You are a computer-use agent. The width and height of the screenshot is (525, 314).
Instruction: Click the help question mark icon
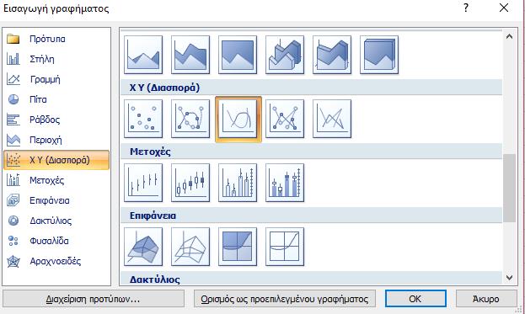click(466, 8)
